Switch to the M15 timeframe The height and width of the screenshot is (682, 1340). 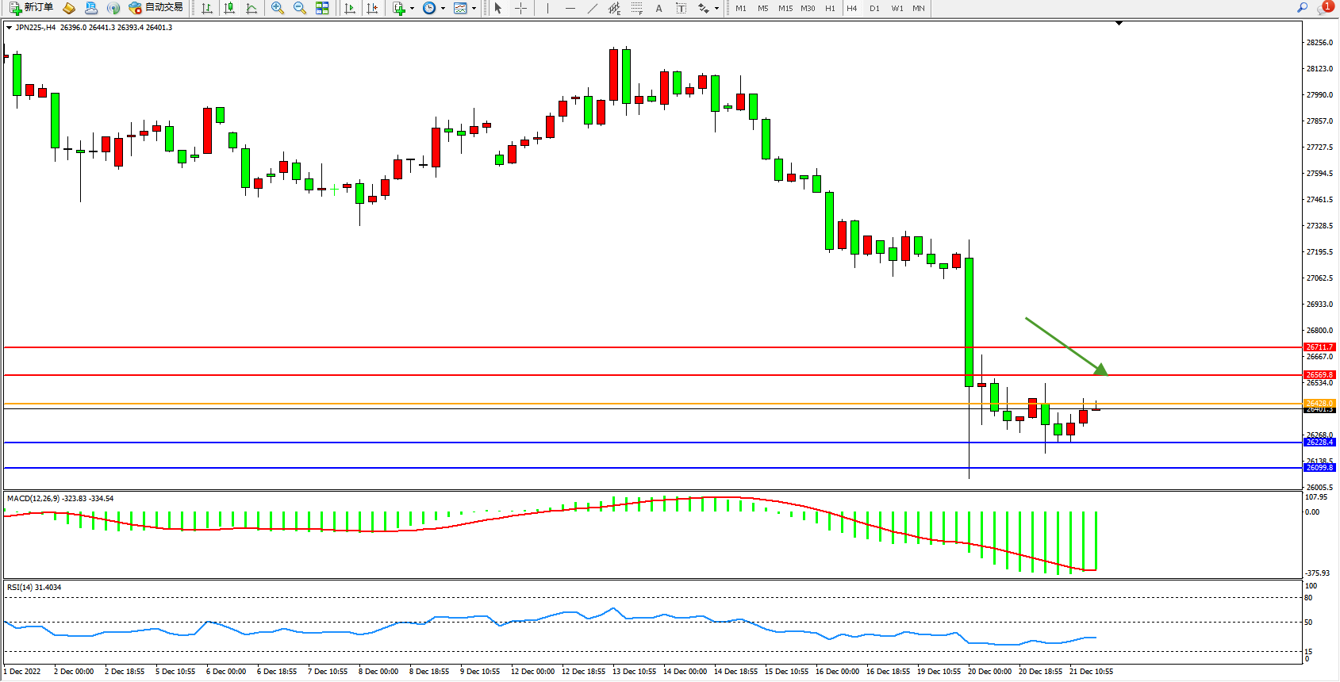(785, 8)
